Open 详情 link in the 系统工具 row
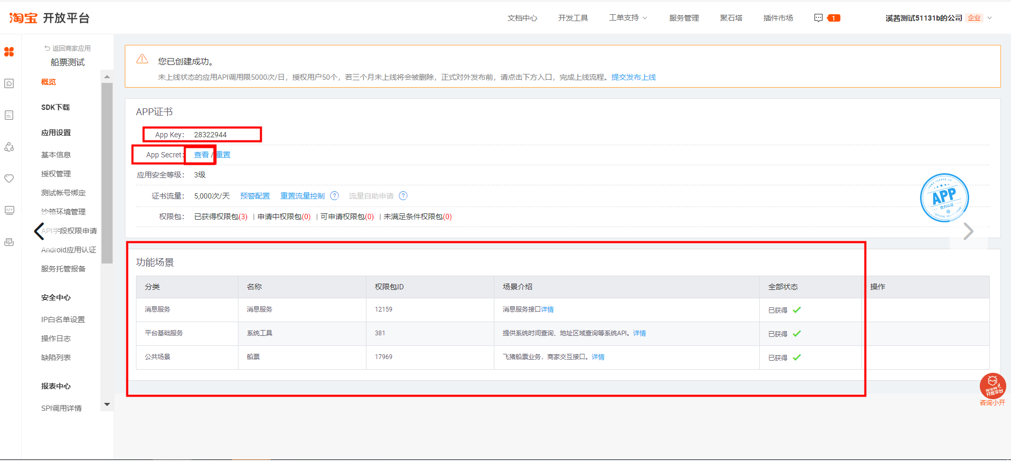1011x461 pixels. click(639, 333)
